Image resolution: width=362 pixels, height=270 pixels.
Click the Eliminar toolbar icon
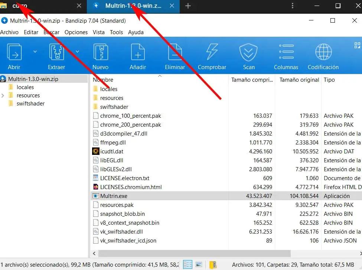point(175,52)
